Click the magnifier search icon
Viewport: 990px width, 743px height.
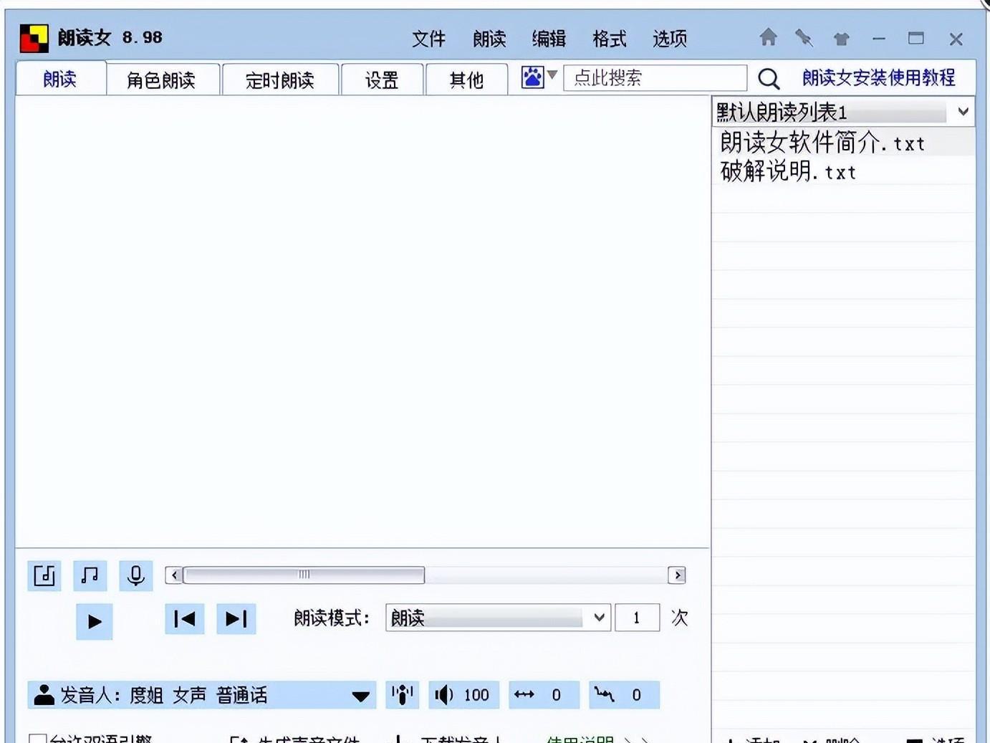(769, 78)
